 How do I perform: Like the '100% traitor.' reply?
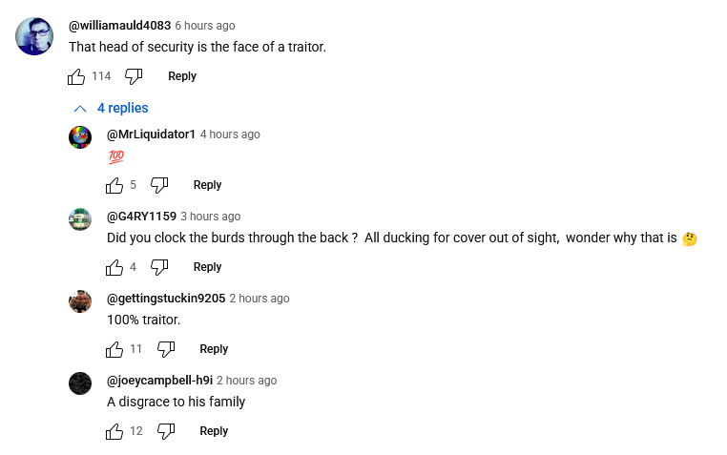[x=114, y=349]
